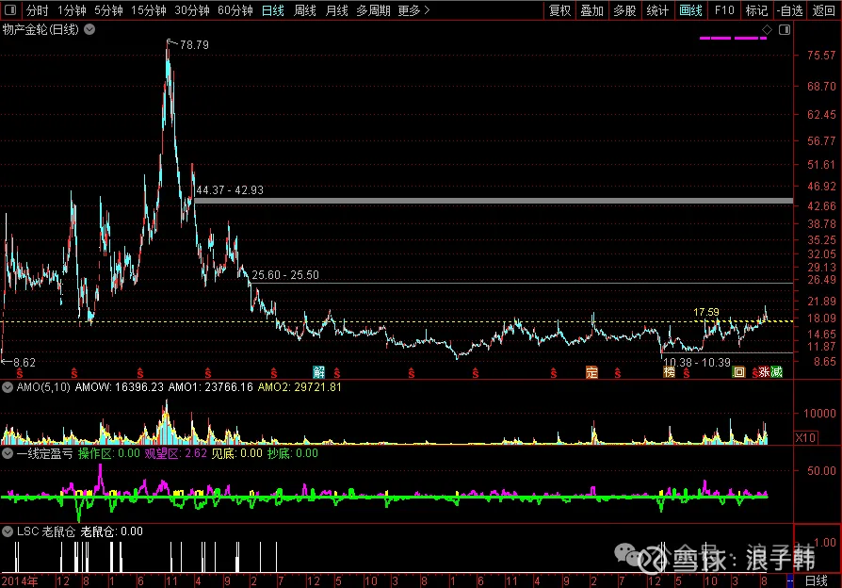
Task: Click the 25.60 - 25.50 gap label
Action: 285,275
